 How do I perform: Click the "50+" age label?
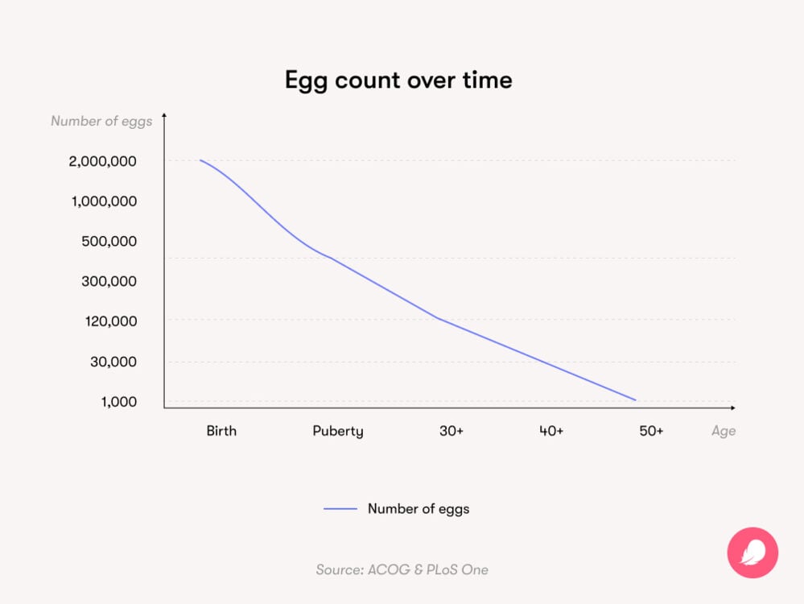[651, 431]
